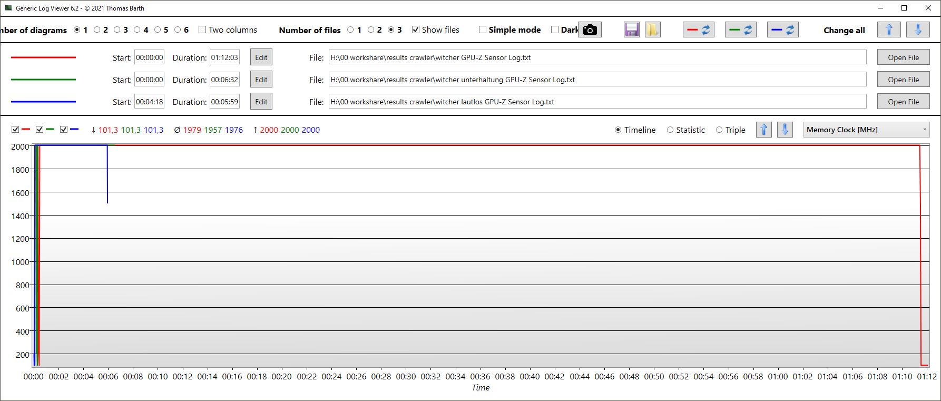Select 6 diagrams radio button
The width and height of the screenshot is (941, 401).
tap(178, 30)
